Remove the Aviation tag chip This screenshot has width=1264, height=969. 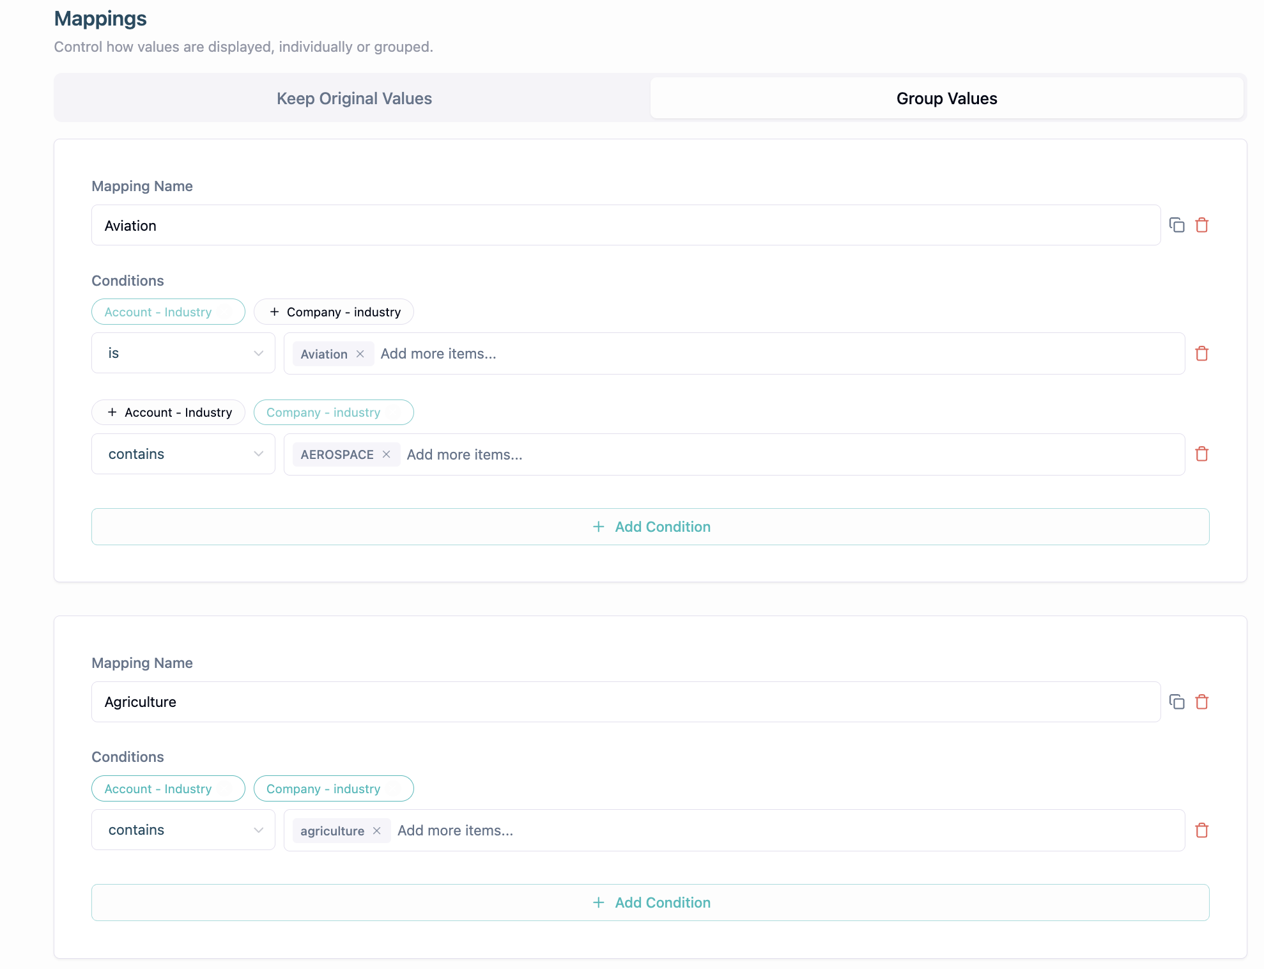click(360, 354)
